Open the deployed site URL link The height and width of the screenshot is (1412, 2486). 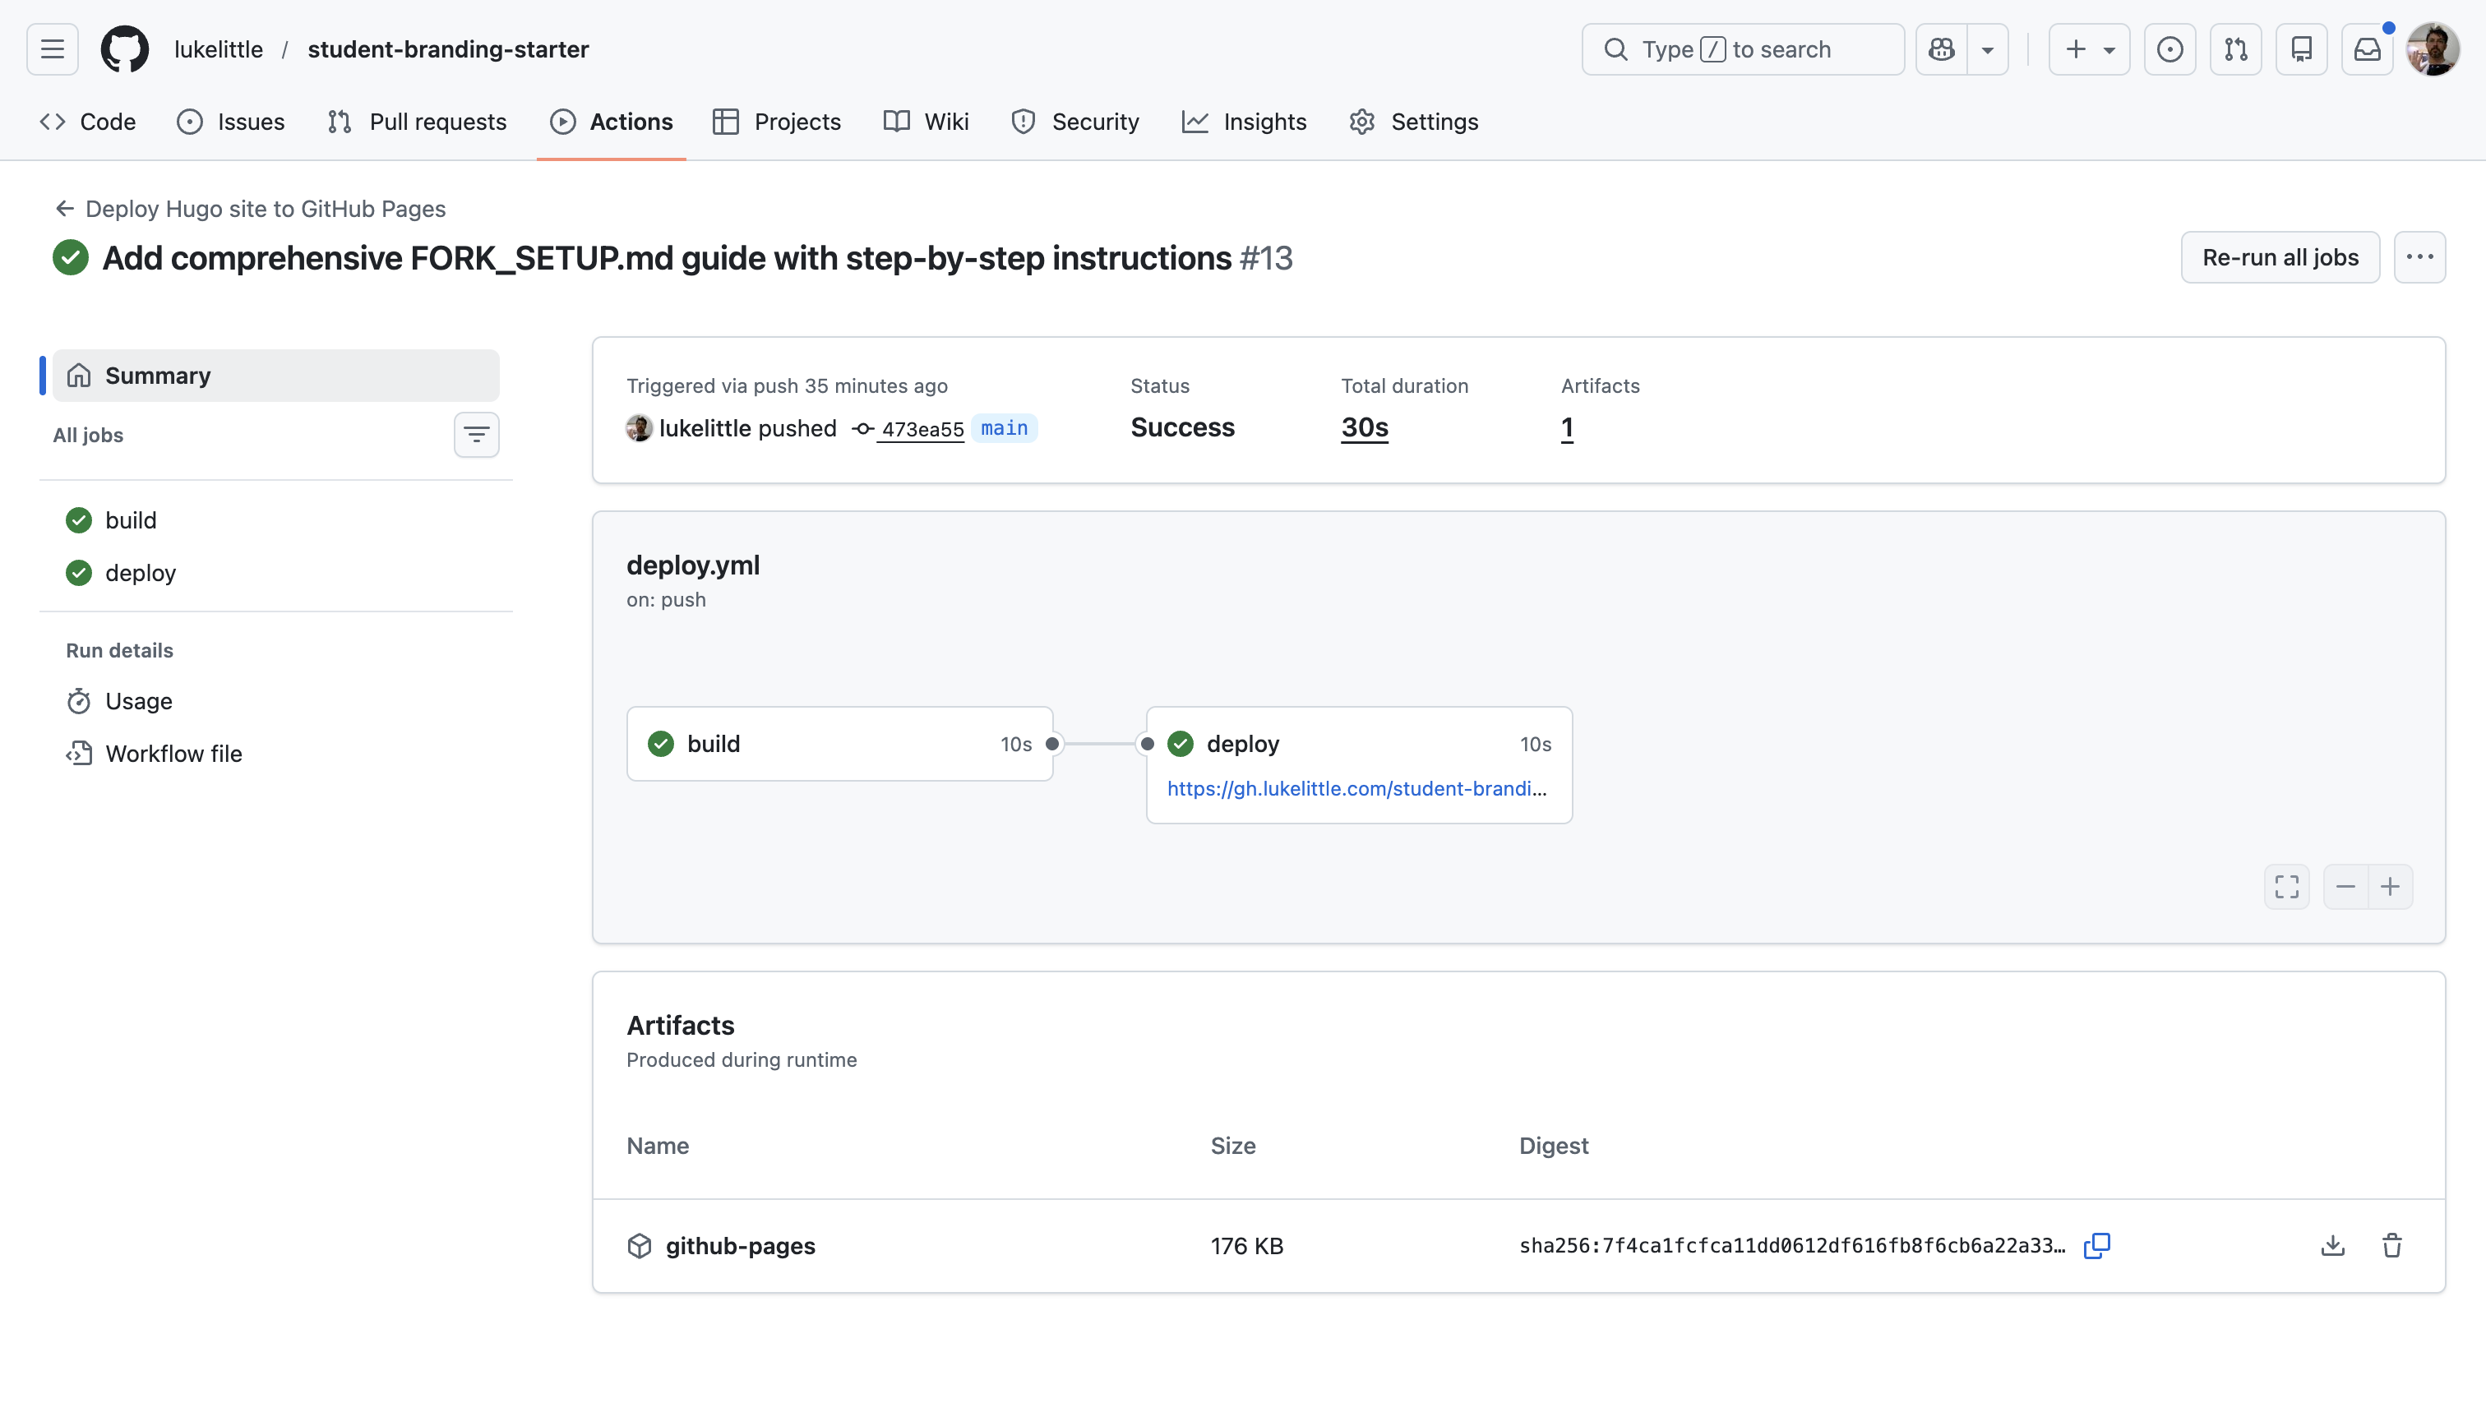1356,788
